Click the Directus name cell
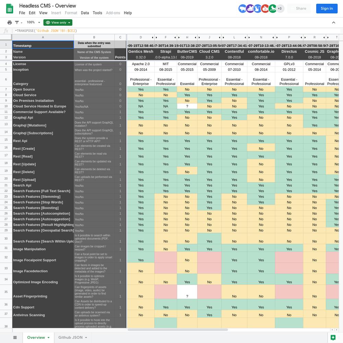The height and width of the screenshot is (343, 343). (289, 51)
